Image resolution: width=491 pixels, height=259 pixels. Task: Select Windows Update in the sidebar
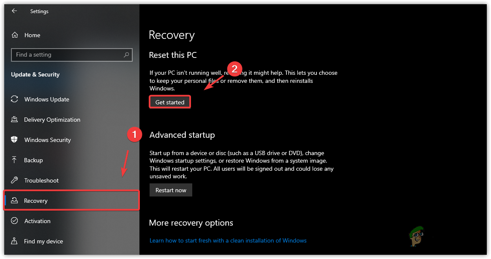coord(46,99)
